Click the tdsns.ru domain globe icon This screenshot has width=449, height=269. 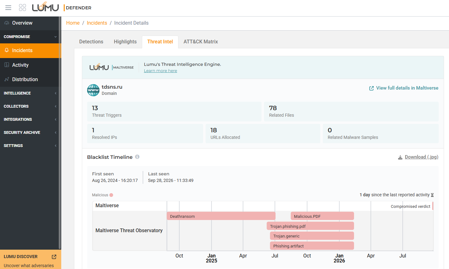coord(93,90)
